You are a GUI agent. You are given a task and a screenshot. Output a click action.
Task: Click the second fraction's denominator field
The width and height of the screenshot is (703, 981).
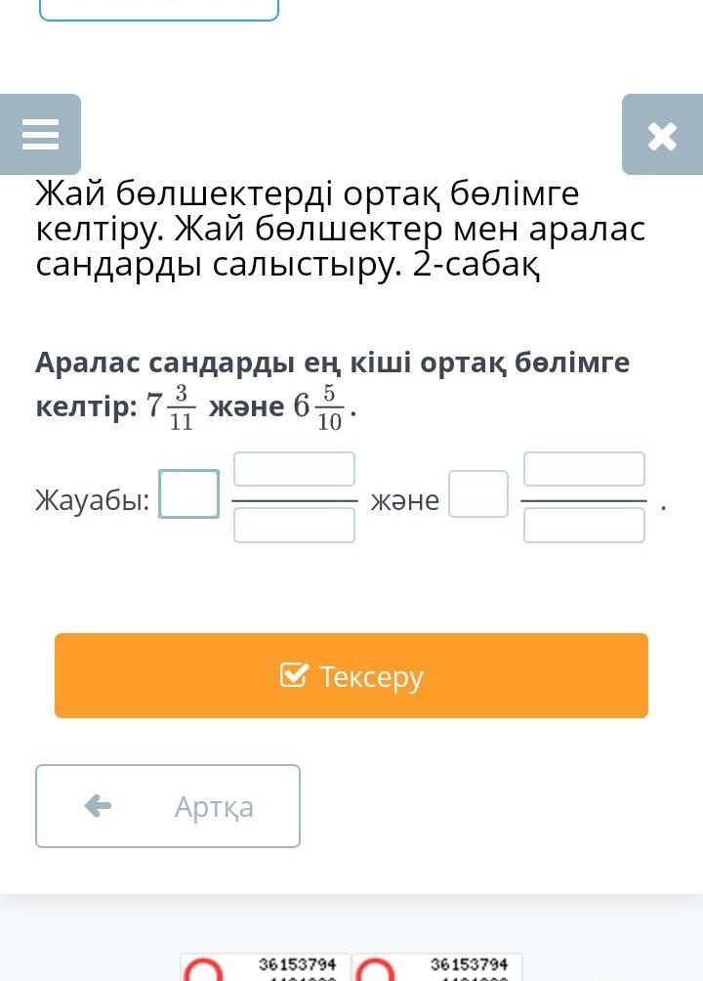tap(584, 526)
